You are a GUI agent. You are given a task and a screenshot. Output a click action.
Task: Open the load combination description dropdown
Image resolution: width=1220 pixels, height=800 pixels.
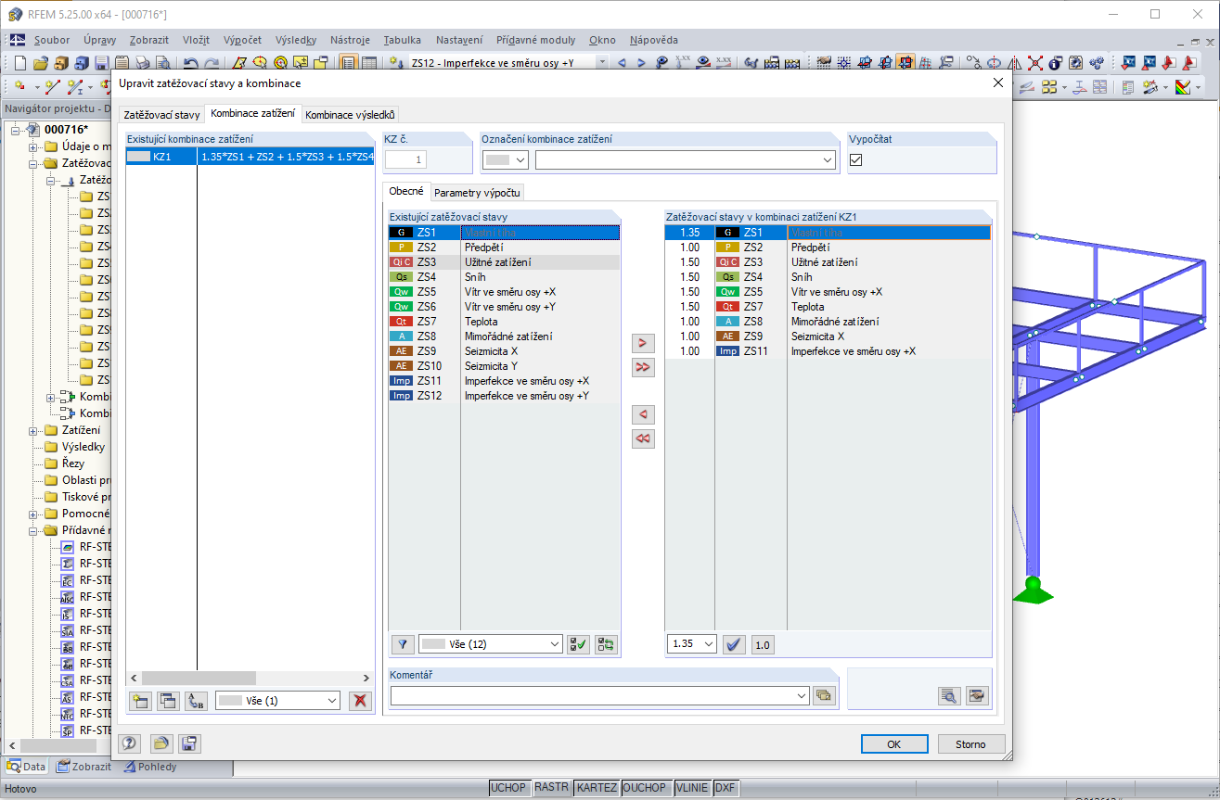(828, 160)
